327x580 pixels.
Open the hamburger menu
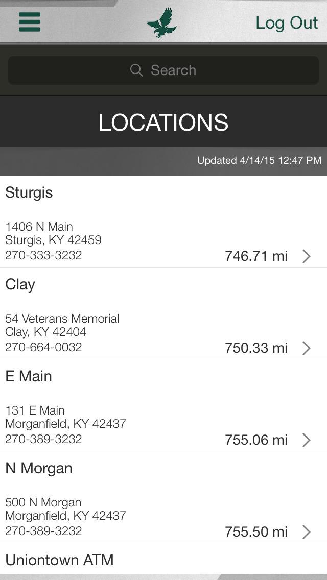[x=30, y=22]
